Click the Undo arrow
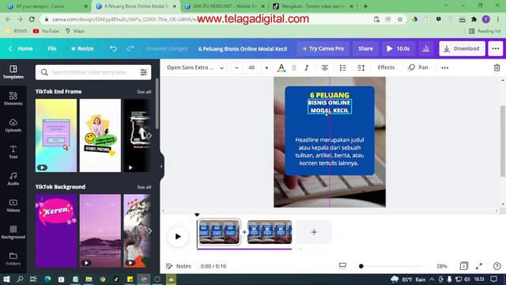Screen dimensions: 506x285 tap(113, 48)
